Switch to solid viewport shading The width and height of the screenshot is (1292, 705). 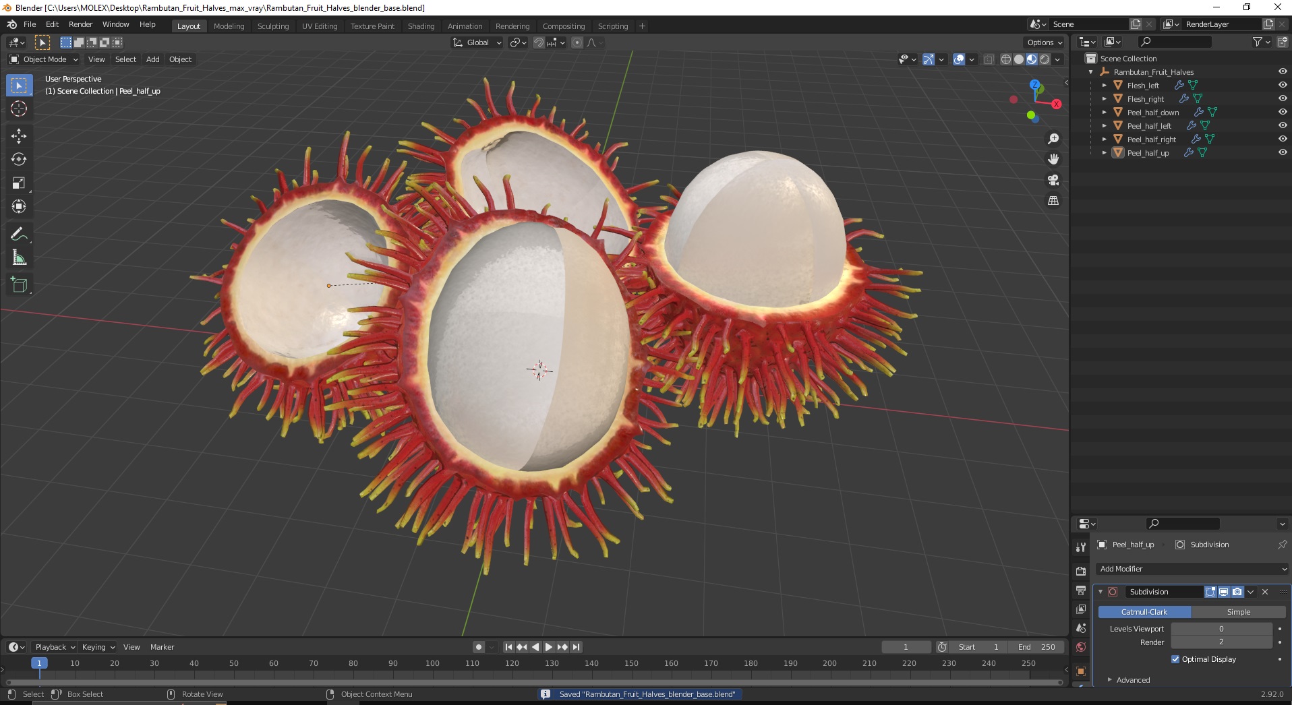click(1019, 59)
